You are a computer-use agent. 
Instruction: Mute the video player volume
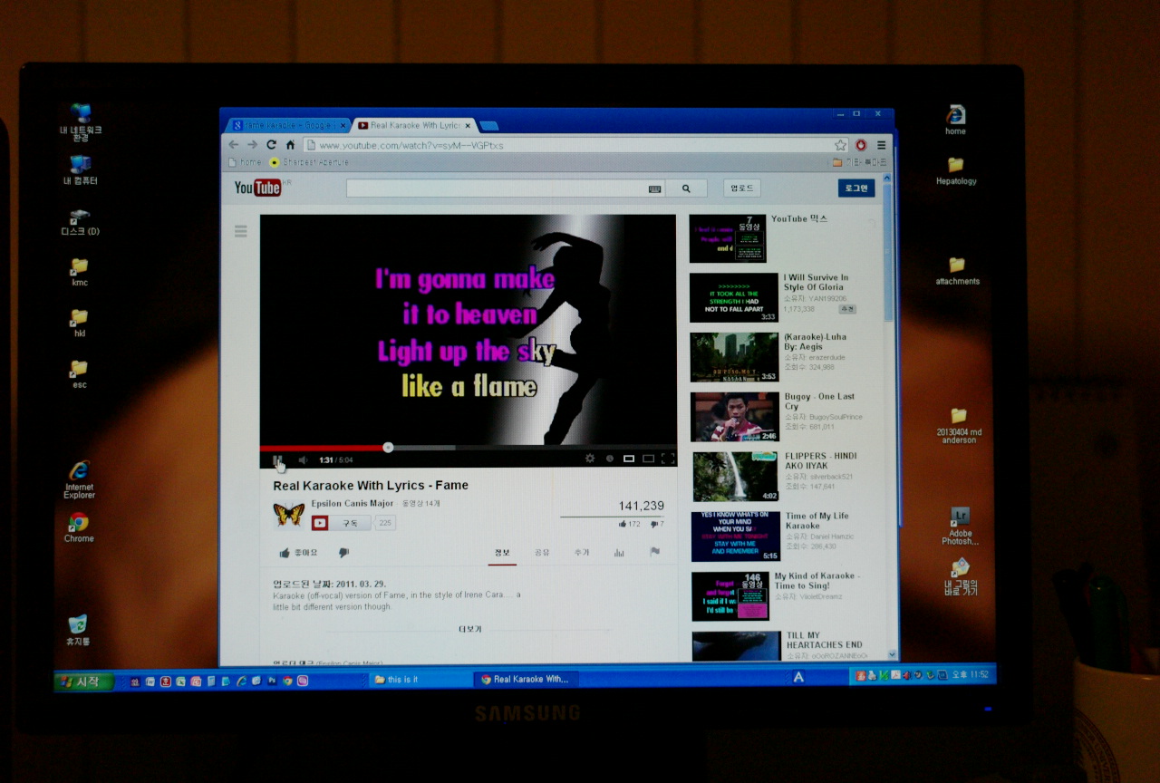[303, 459]
